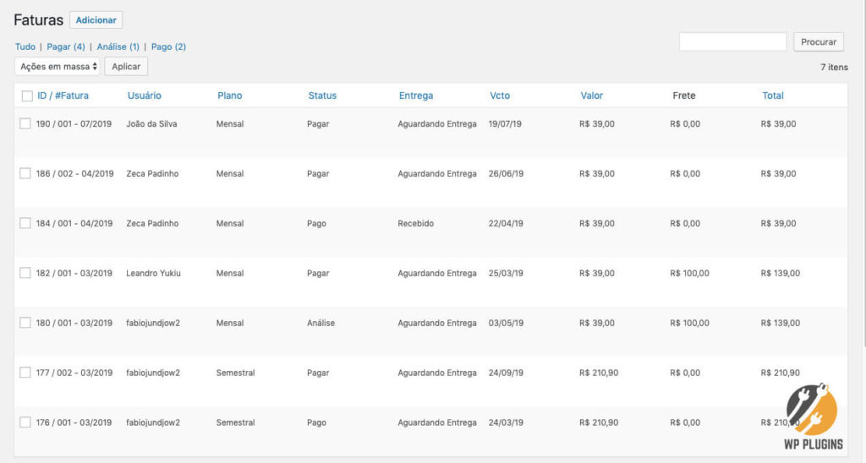Filter invoices by Análise (1)
This screenshot has height=463, width=866.
click(118, 47)
